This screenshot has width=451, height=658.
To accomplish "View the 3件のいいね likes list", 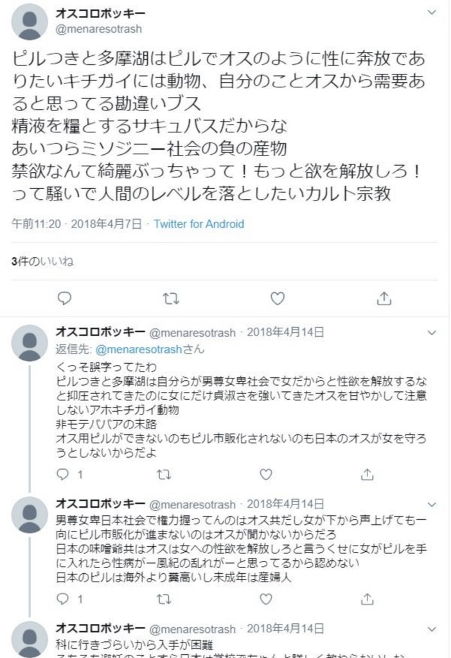I will click(x=42, y=261).
